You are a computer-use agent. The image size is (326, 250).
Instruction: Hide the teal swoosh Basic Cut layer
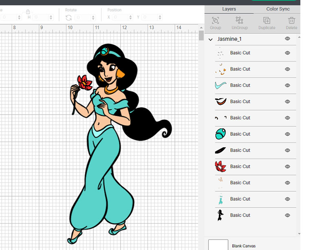tap(287, 85)
